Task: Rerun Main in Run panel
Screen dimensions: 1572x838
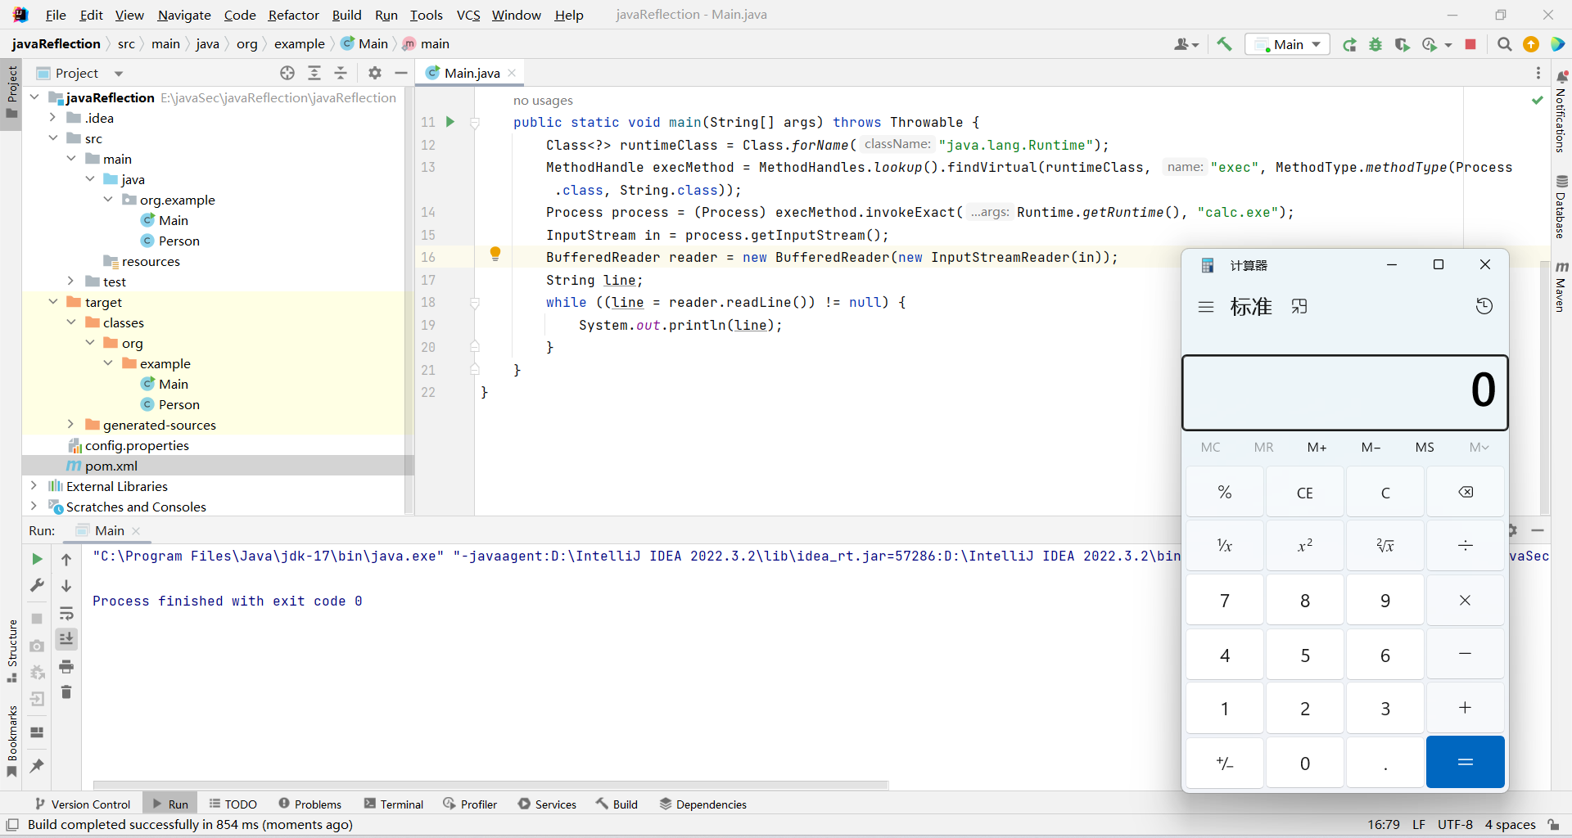Action: pos(37,559)
